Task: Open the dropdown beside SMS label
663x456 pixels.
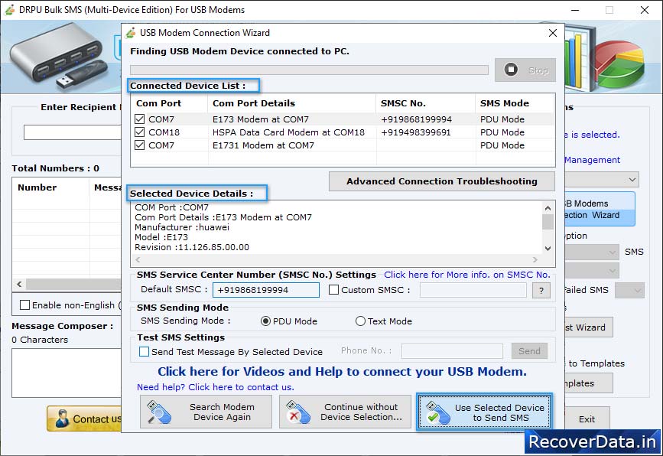Action: pyautogui.click(x=592, y=252)
